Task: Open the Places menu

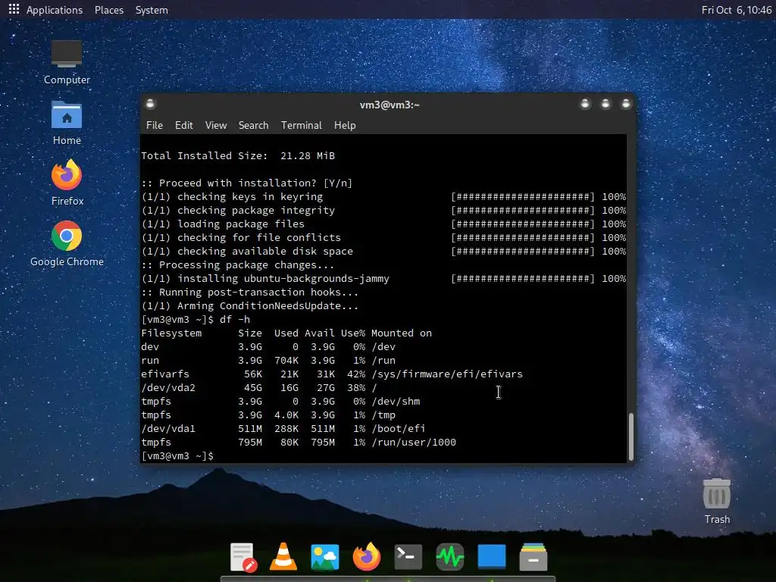Action: 109,10
